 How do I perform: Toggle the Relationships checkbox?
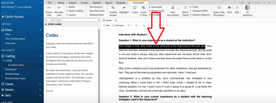(86, 15)
